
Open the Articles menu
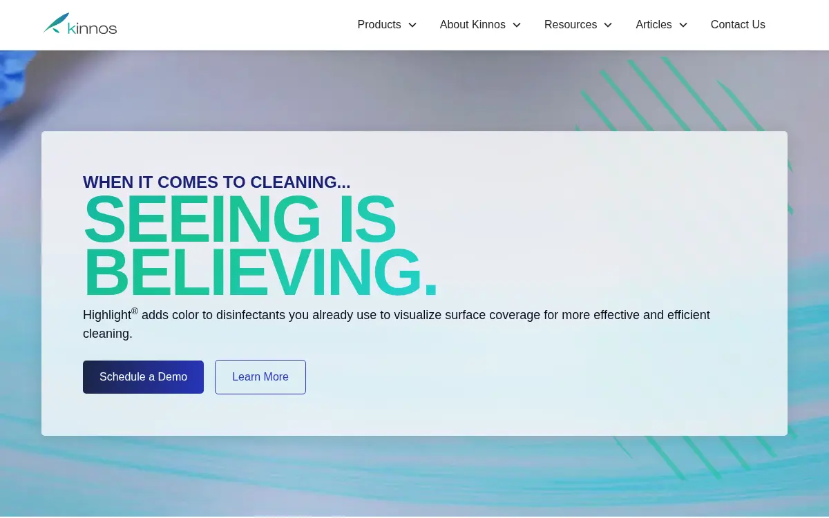[x=654, y=25]
